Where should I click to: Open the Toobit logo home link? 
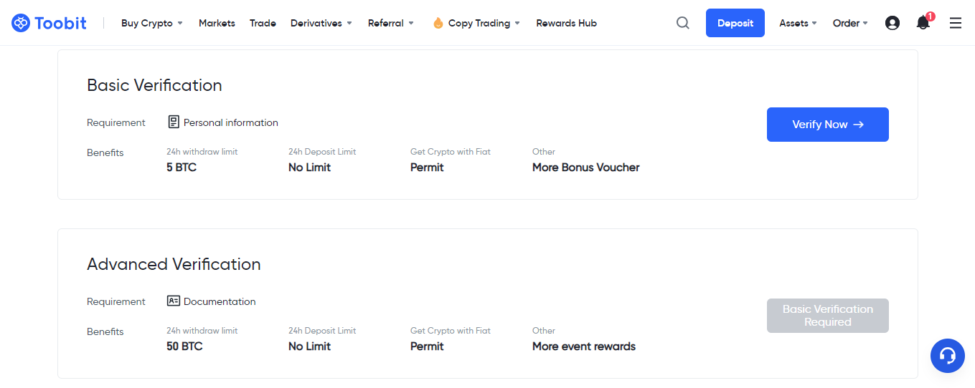click(x=49, y=23)
